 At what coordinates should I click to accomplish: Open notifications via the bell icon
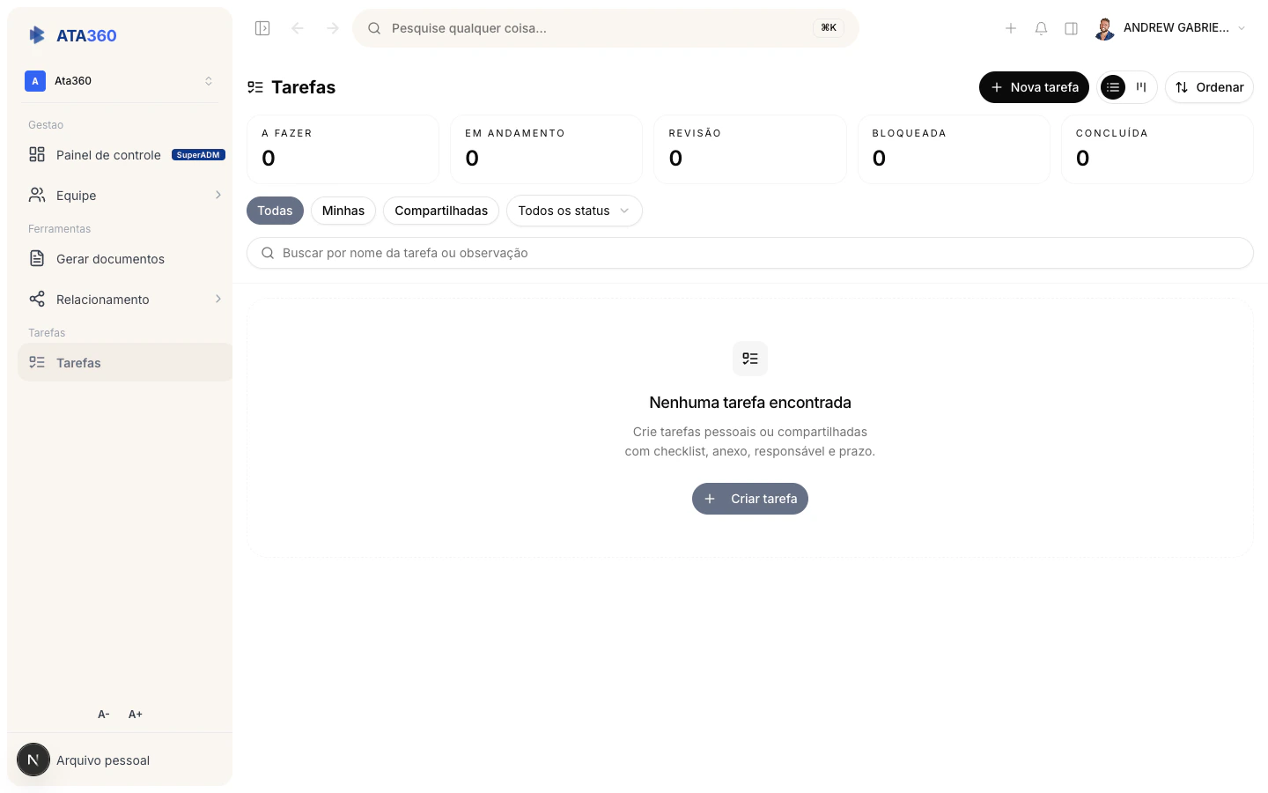click(1041, 27)
